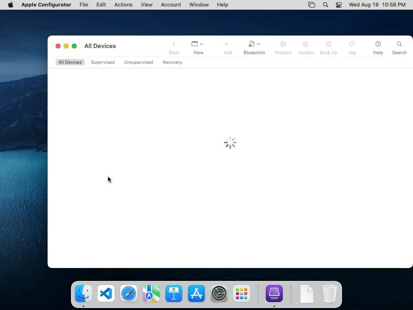
Task: Open System Settings from the Dock
Action: click(x=219, y=293)
